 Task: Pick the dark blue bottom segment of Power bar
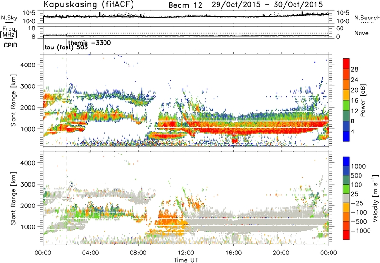point(346,137)
